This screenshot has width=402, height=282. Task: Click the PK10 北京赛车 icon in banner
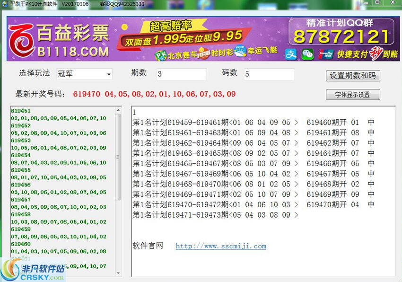point(160,55)
